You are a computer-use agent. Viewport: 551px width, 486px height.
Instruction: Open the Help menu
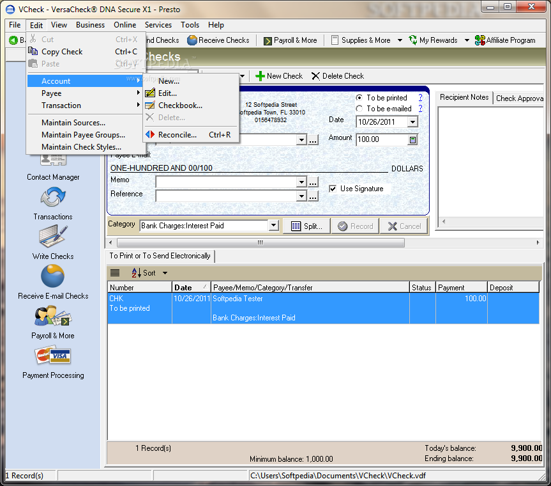216,25
